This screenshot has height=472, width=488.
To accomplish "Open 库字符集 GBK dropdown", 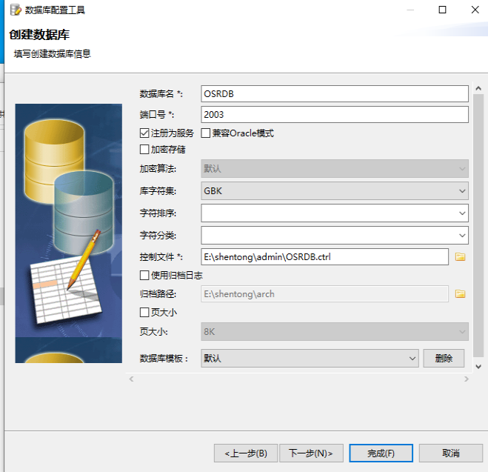I will click(x=335, y=191).
